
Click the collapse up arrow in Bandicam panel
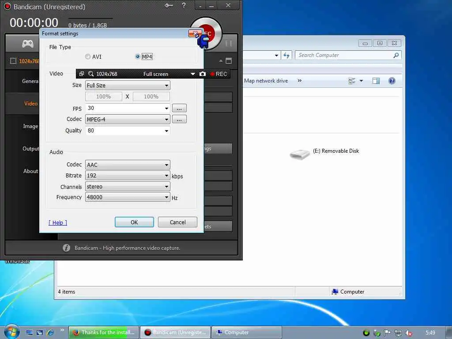point(221,61)
